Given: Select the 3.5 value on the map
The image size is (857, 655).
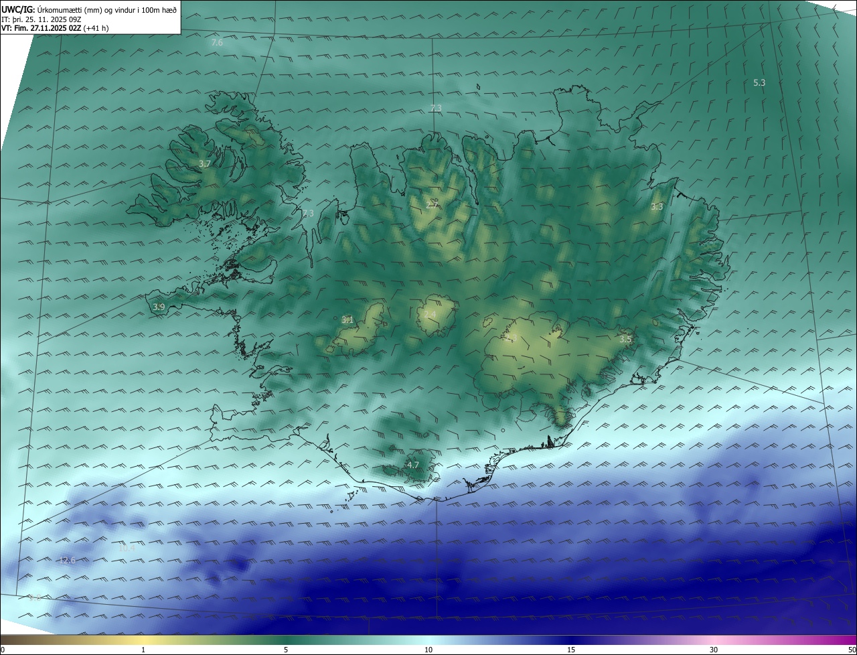Looking at the screenshot, I should [x=625, y=340].
